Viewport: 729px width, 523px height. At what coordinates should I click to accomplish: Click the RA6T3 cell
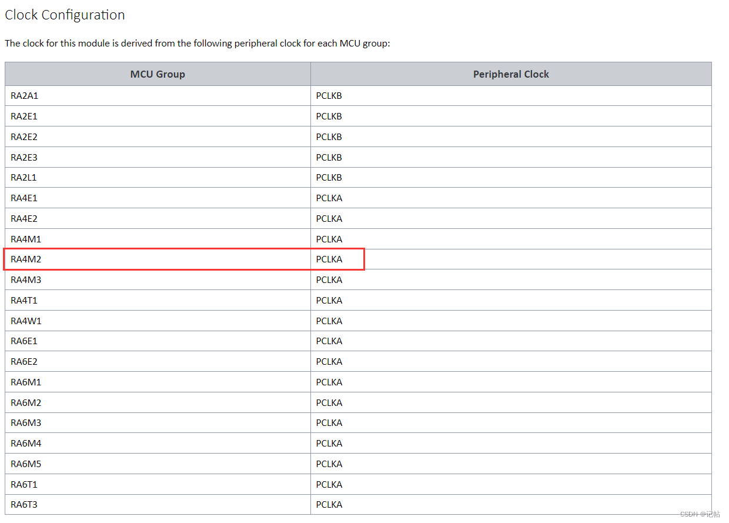point(24,504)
